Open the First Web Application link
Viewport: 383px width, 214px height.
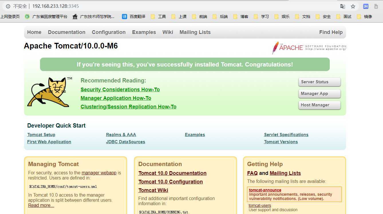click(x=49, y=142)
